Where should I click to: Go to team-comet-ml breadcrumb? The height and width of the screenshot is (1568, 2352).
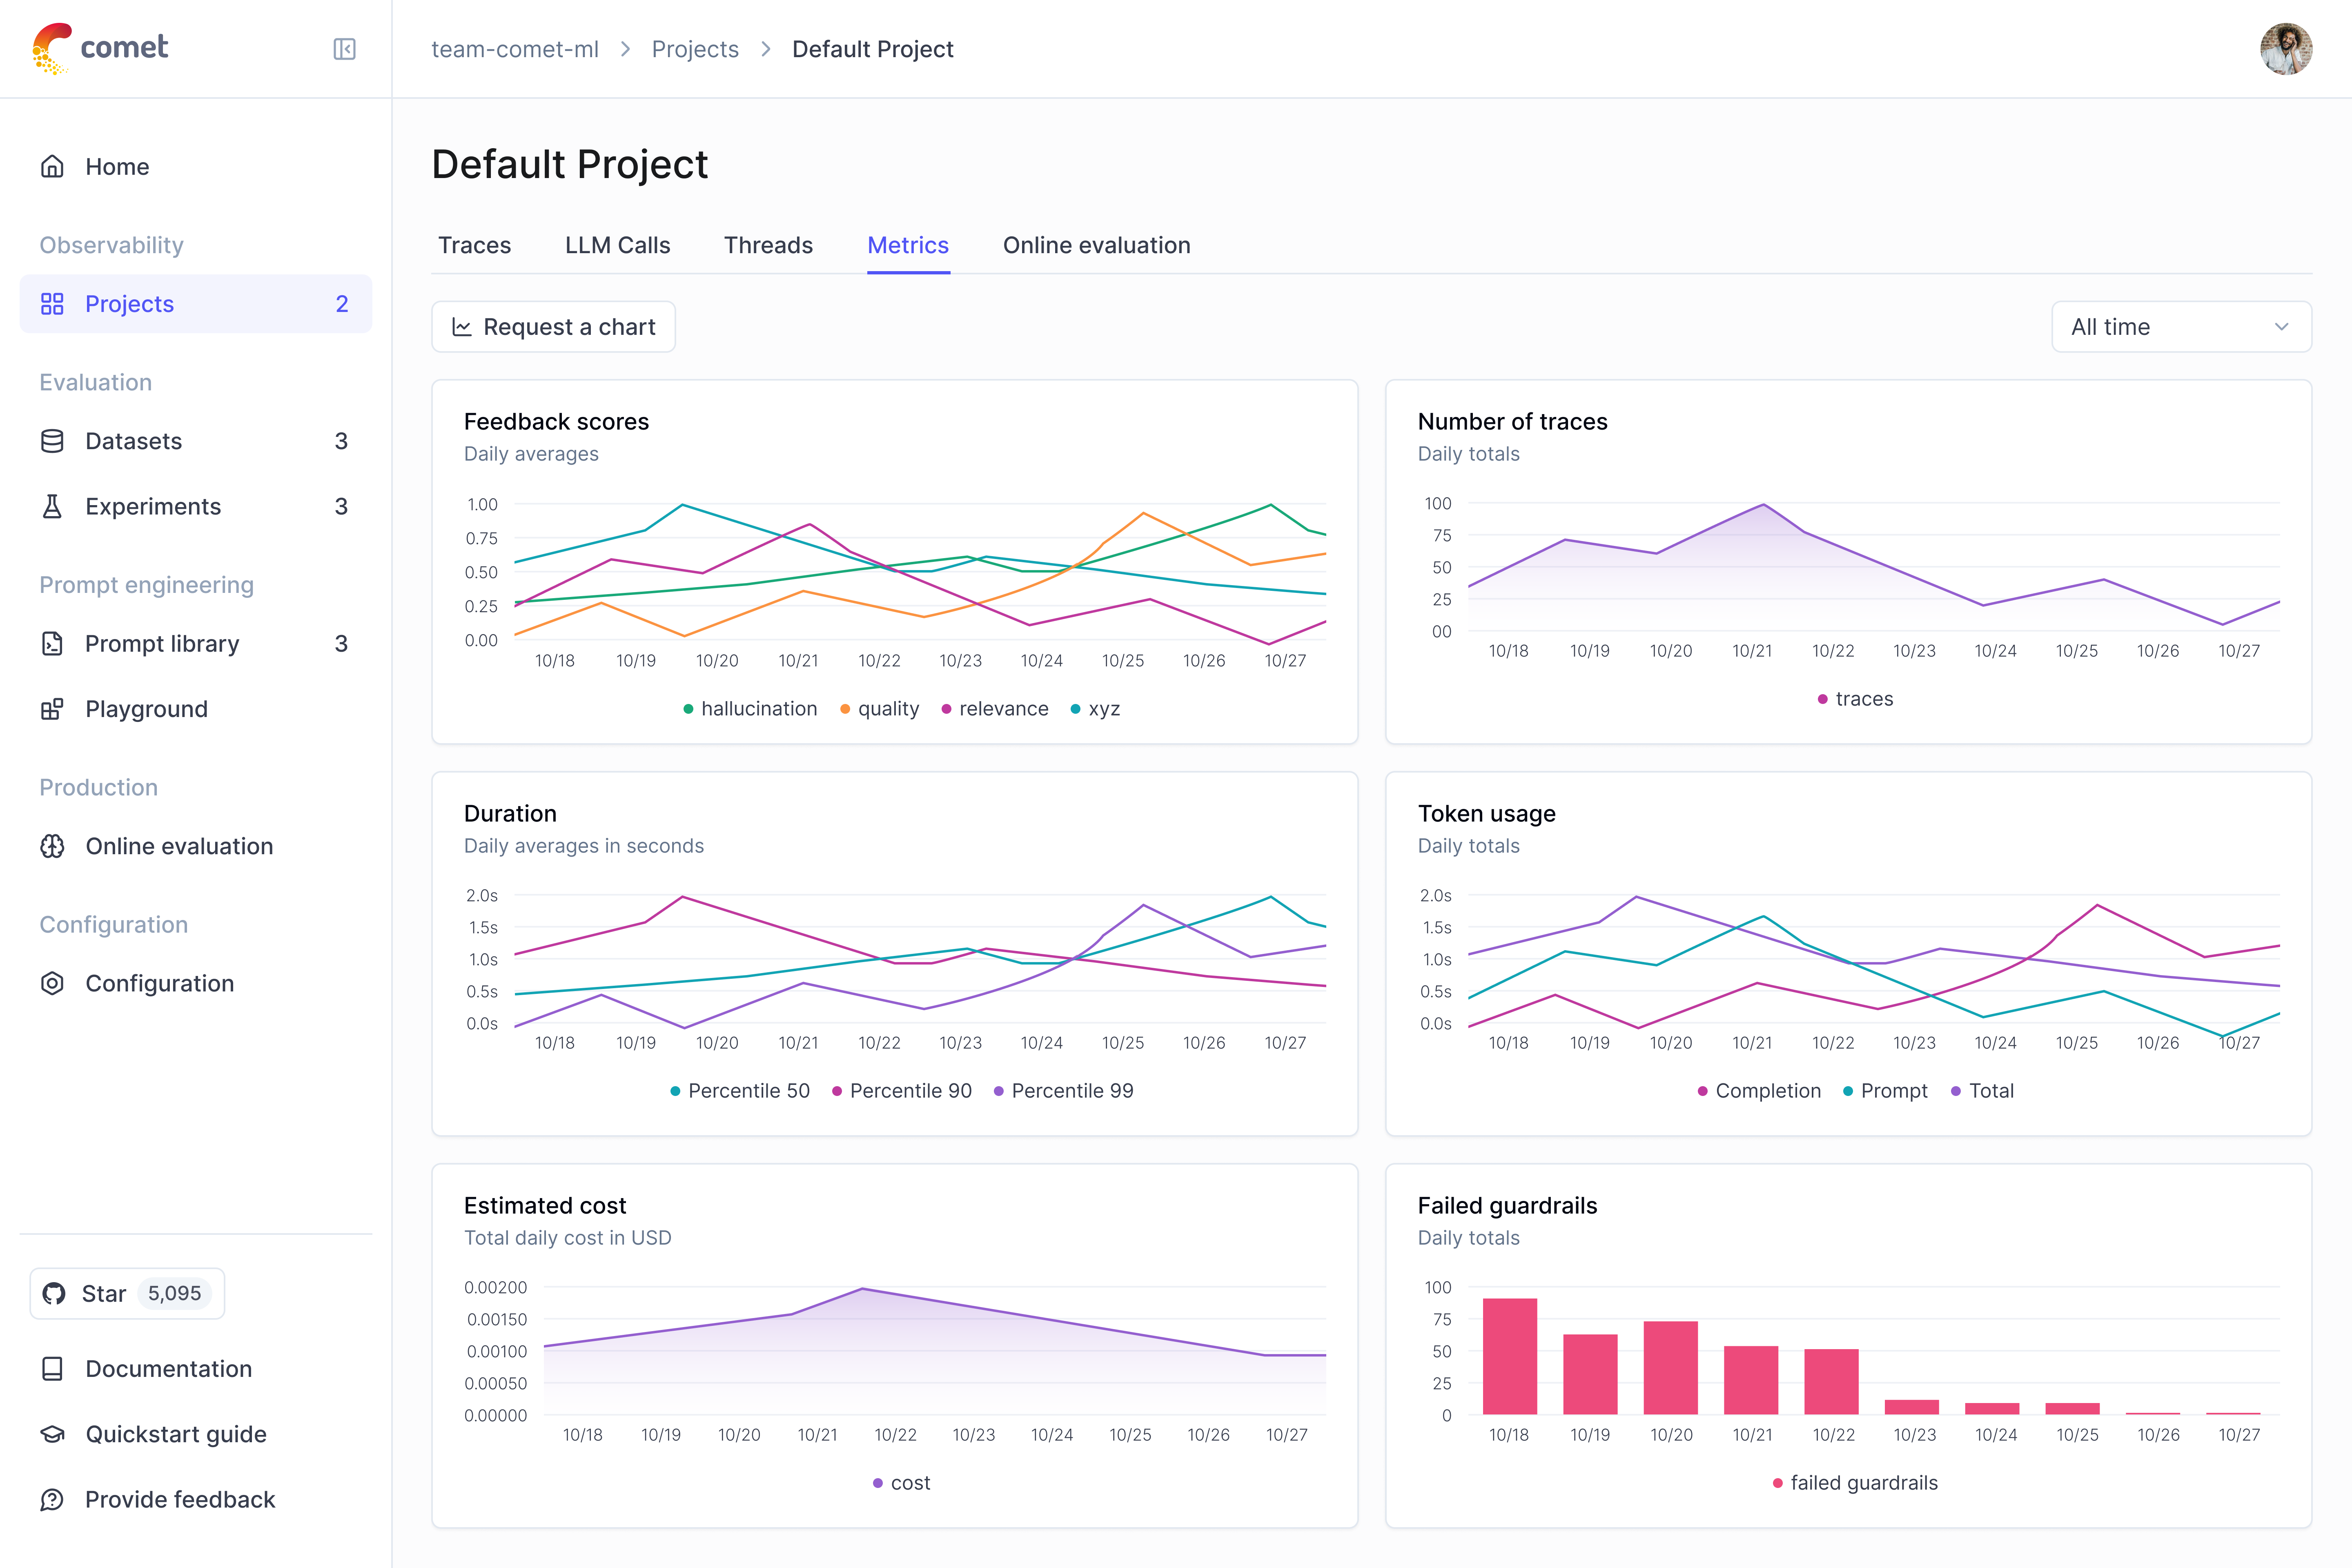click(515, 49)
